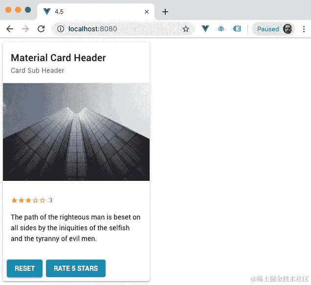Bookmark this page with the star icon
The height and width of the screenshot is (285, 311).
[186, 29]
